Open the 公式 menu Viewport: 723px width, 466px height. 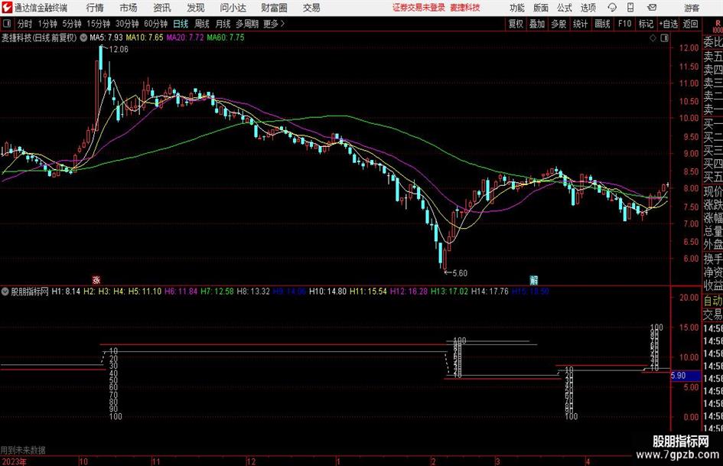point(565,8)
